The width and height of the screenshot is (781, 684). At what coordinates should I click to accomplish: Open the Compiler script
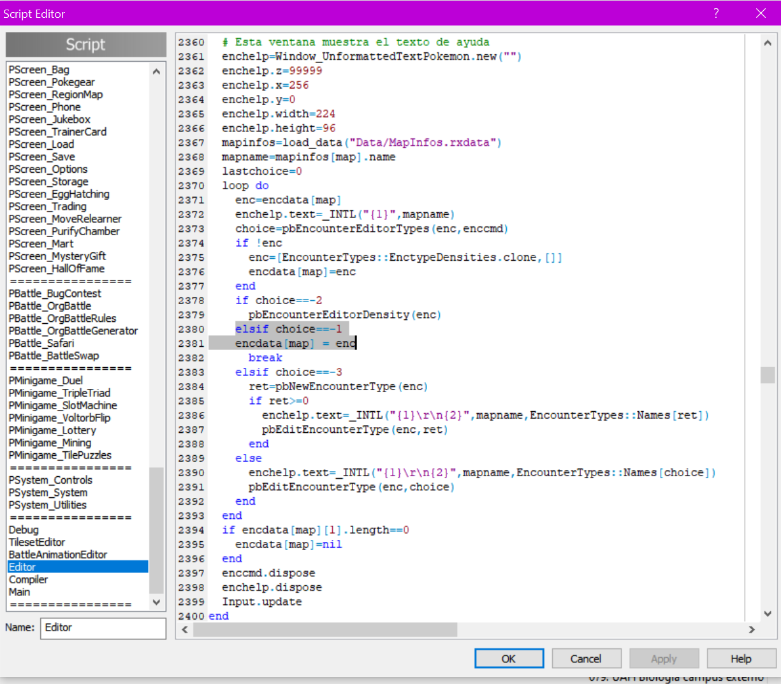[x=28, y=579]
